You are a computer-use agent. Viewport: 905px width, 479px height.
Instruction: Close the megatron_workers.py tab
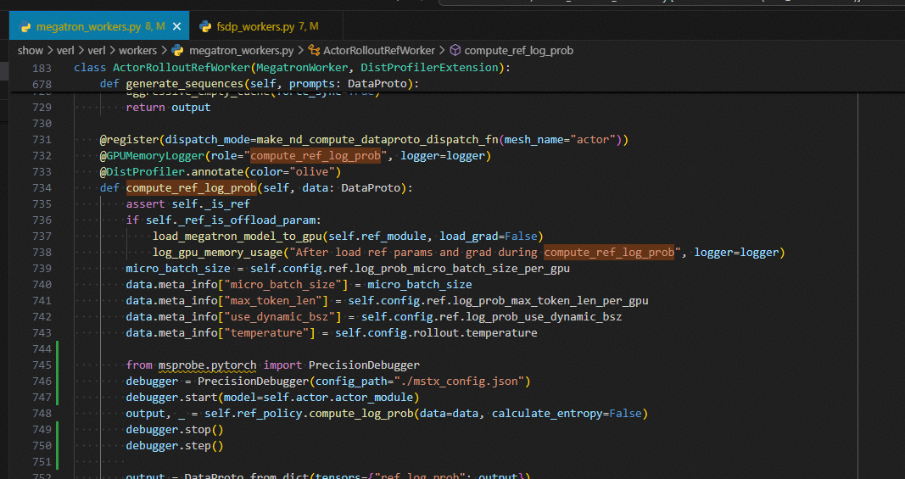click(x=177, y=26)
